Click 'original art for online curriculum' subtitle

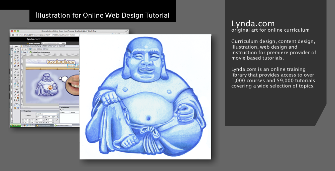point(270,30)
